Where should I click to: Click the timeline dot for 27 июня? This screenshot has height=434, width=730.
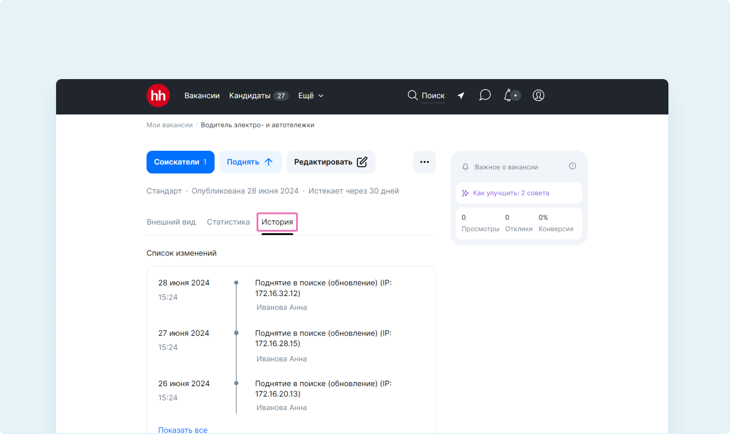pyautogui.click(x=236, y=333)
